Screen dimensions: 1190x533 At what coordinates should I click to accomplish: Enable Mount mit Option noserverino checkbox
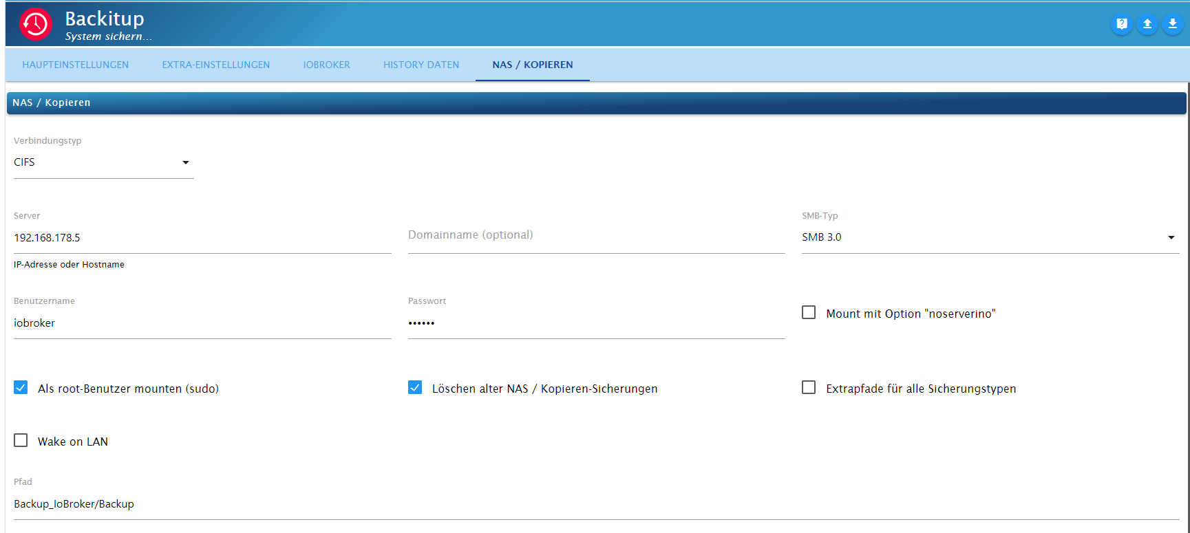click(x=809, y=313)
